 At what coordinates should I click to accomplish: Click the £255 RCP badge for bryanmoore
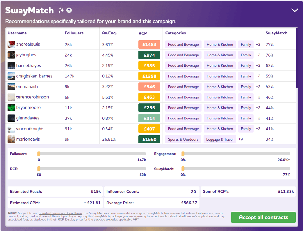(x=149, y=108)
